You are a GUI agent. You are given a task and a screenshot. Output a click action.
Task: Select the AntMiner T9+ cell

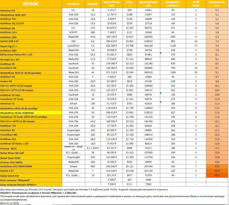[31, 19]
